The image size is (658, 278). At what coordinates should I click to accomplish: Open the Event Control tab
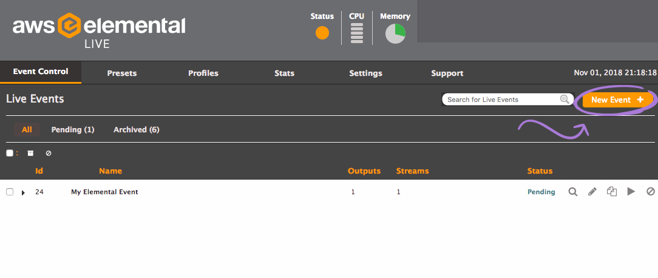[41, 72]
